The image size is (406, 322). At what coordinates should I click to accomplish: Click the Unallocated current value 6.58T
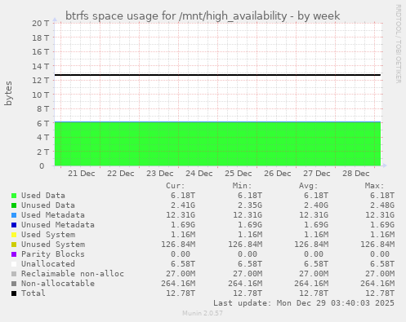183,264
